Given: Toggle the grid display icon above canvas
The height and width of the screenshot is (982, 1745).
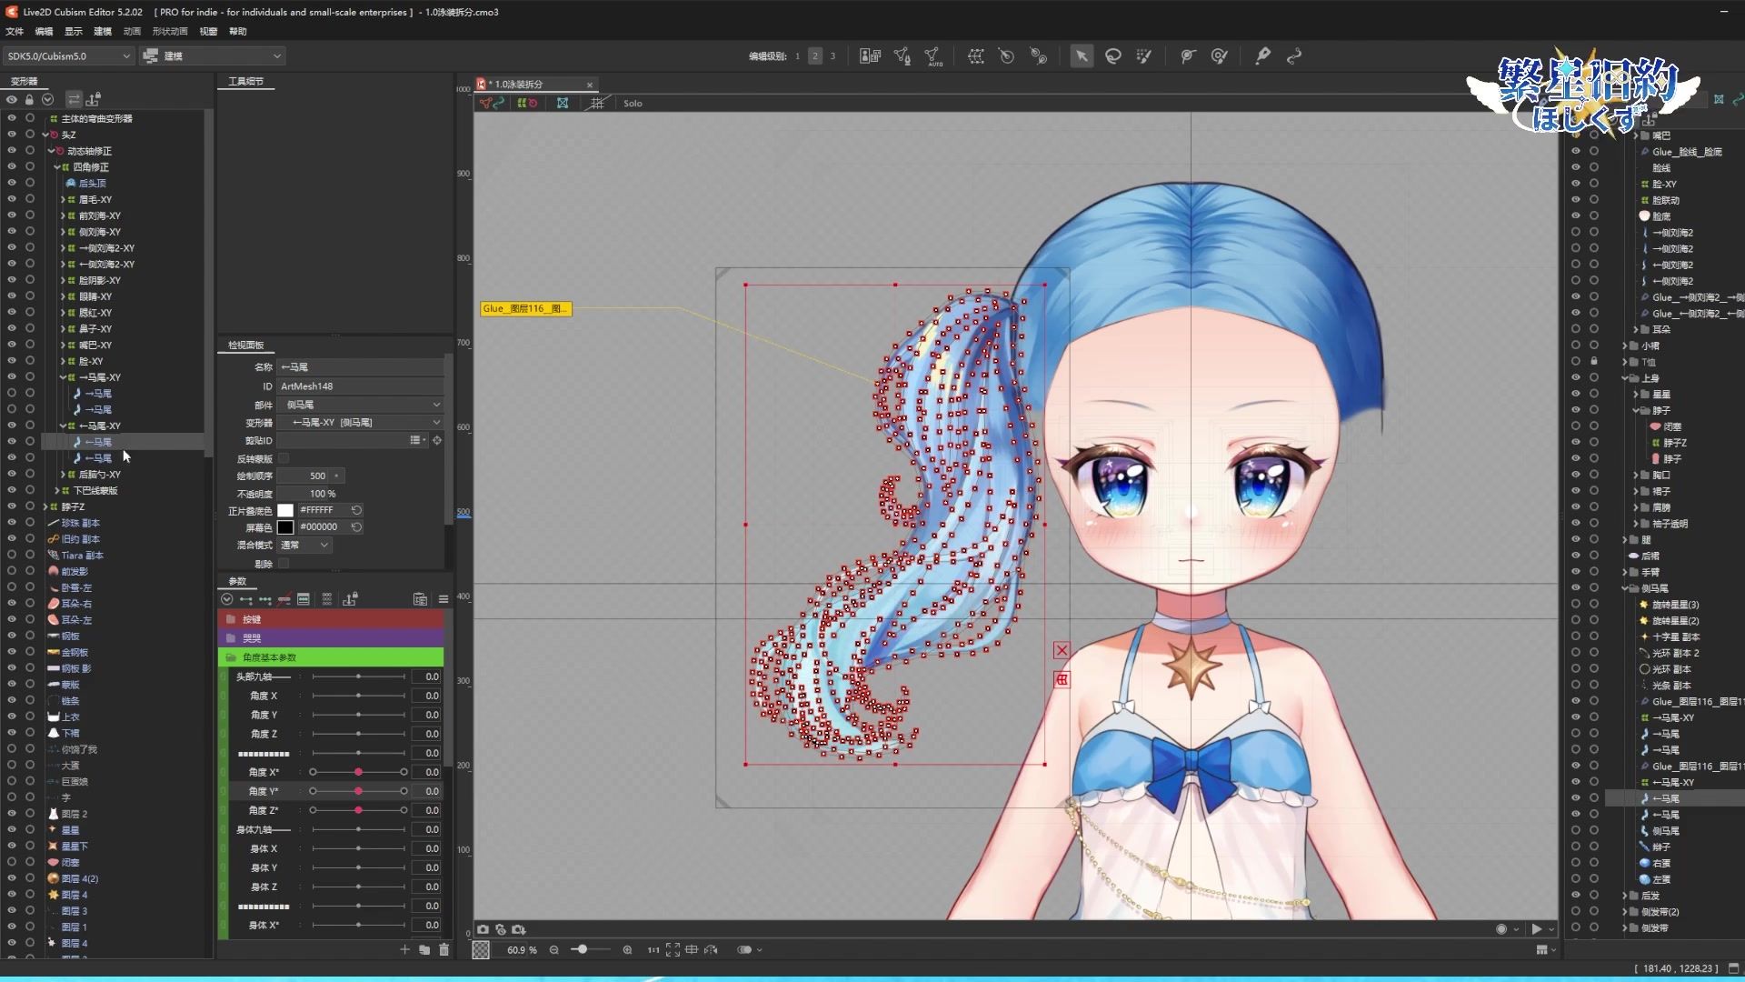Looking at the screenshot, I should pos(597,103).
